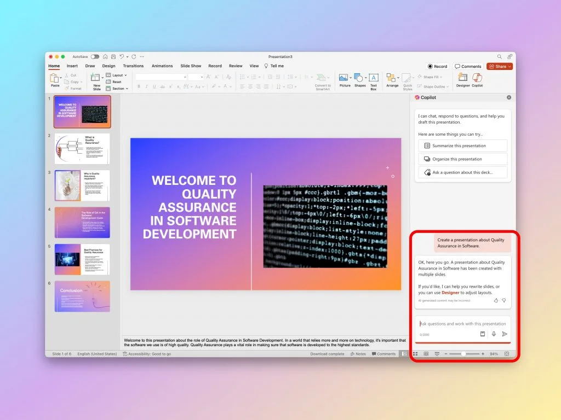The image size is (561, 420).
Task: Open the Comments button in ribbon header
Action: [x=468, y=66]
